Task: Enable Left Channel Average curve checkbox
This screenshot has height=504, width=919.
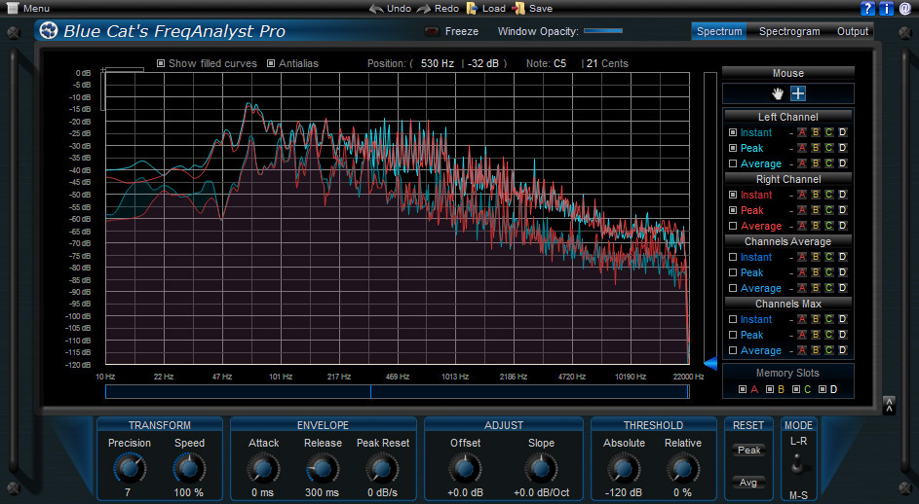Action: coord(733,163)
